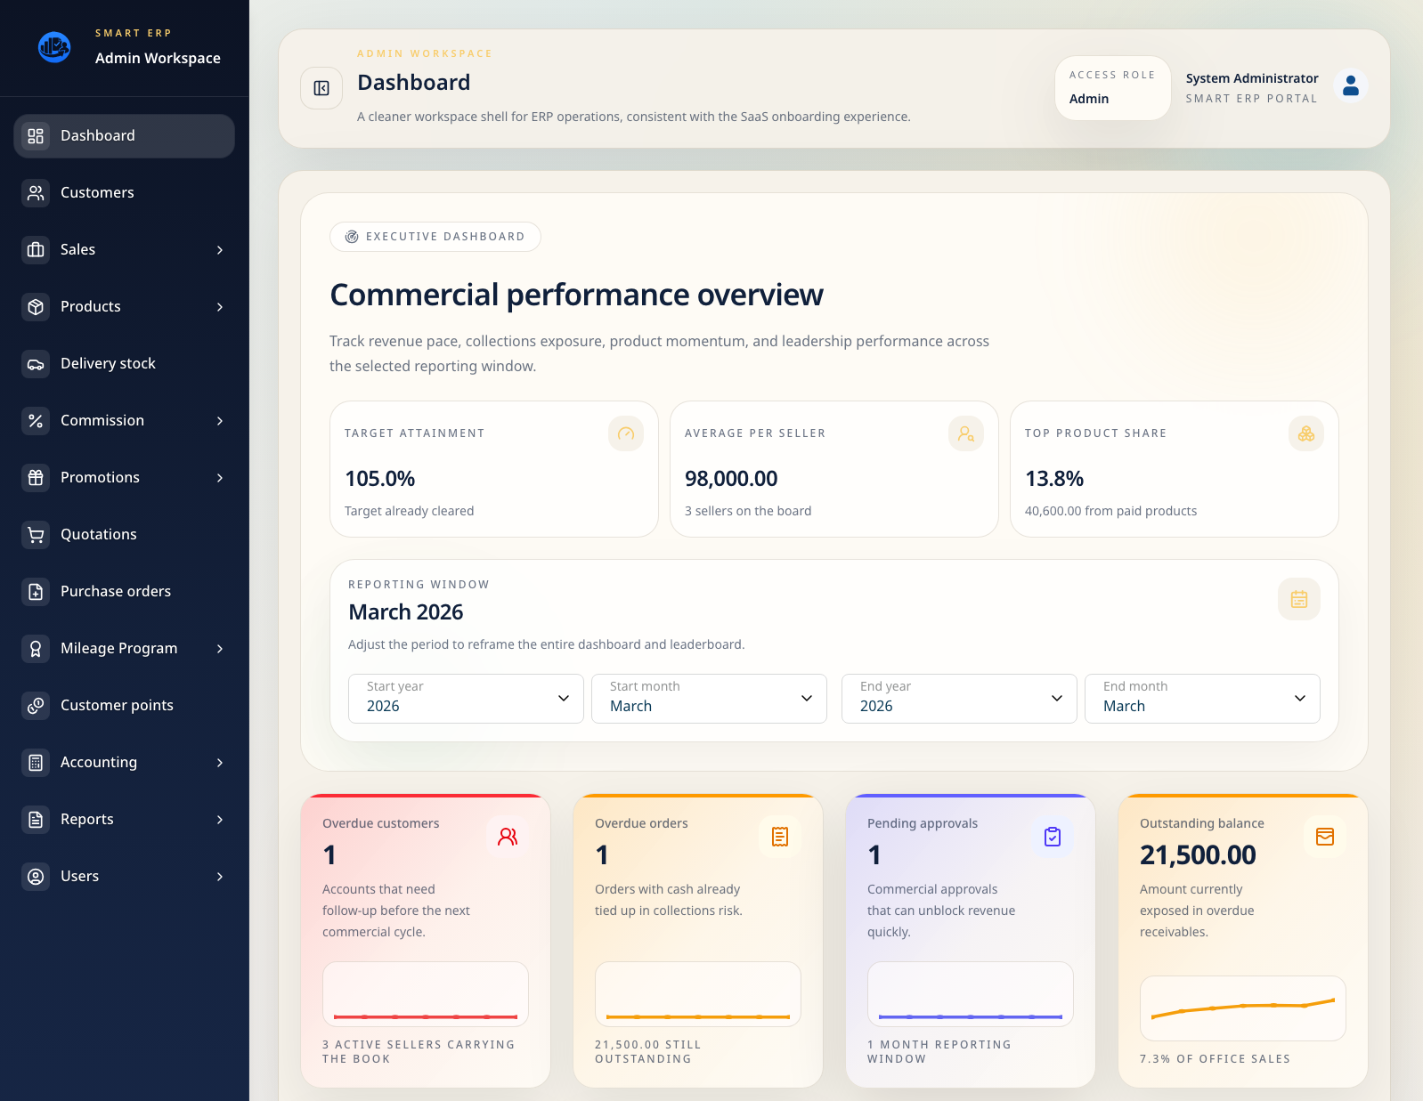
Task: Click the Smart ERP logo icon
Action: point(54,47)
